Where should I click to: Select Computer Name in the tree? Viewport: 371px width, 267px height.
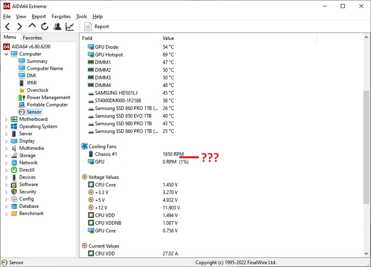click(45, 68)
